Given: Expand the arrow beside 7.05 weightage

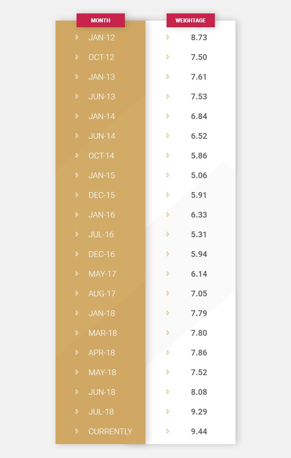Looking at the screenshot, I should point(168,293).
